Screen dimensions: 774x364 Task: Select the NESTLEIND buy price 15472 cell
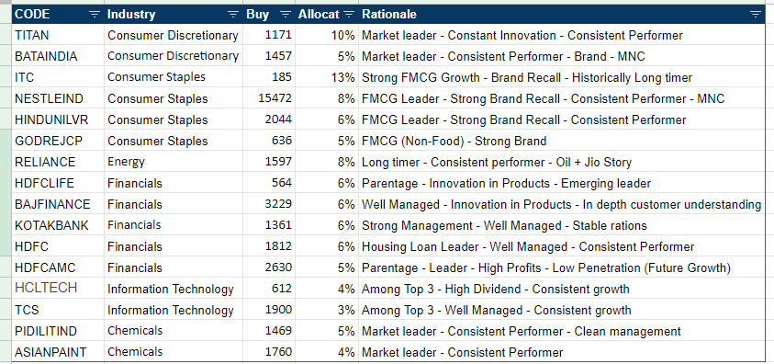[x=269, y=98]
